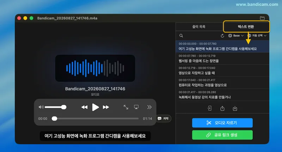Click the timestamp 00:00:21.417 - 00:00:26.280

197,92
